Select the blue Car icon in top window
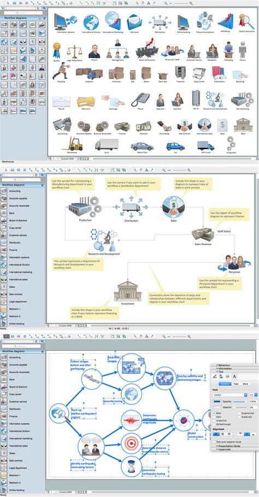 tap(175, 146)
